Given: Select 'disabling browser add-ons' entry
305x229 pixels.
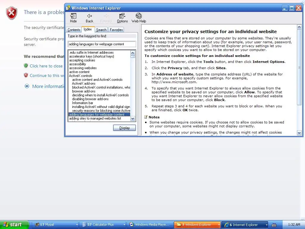Looking at the screenshot, I should pyautogui.click(x=90, y=99).
